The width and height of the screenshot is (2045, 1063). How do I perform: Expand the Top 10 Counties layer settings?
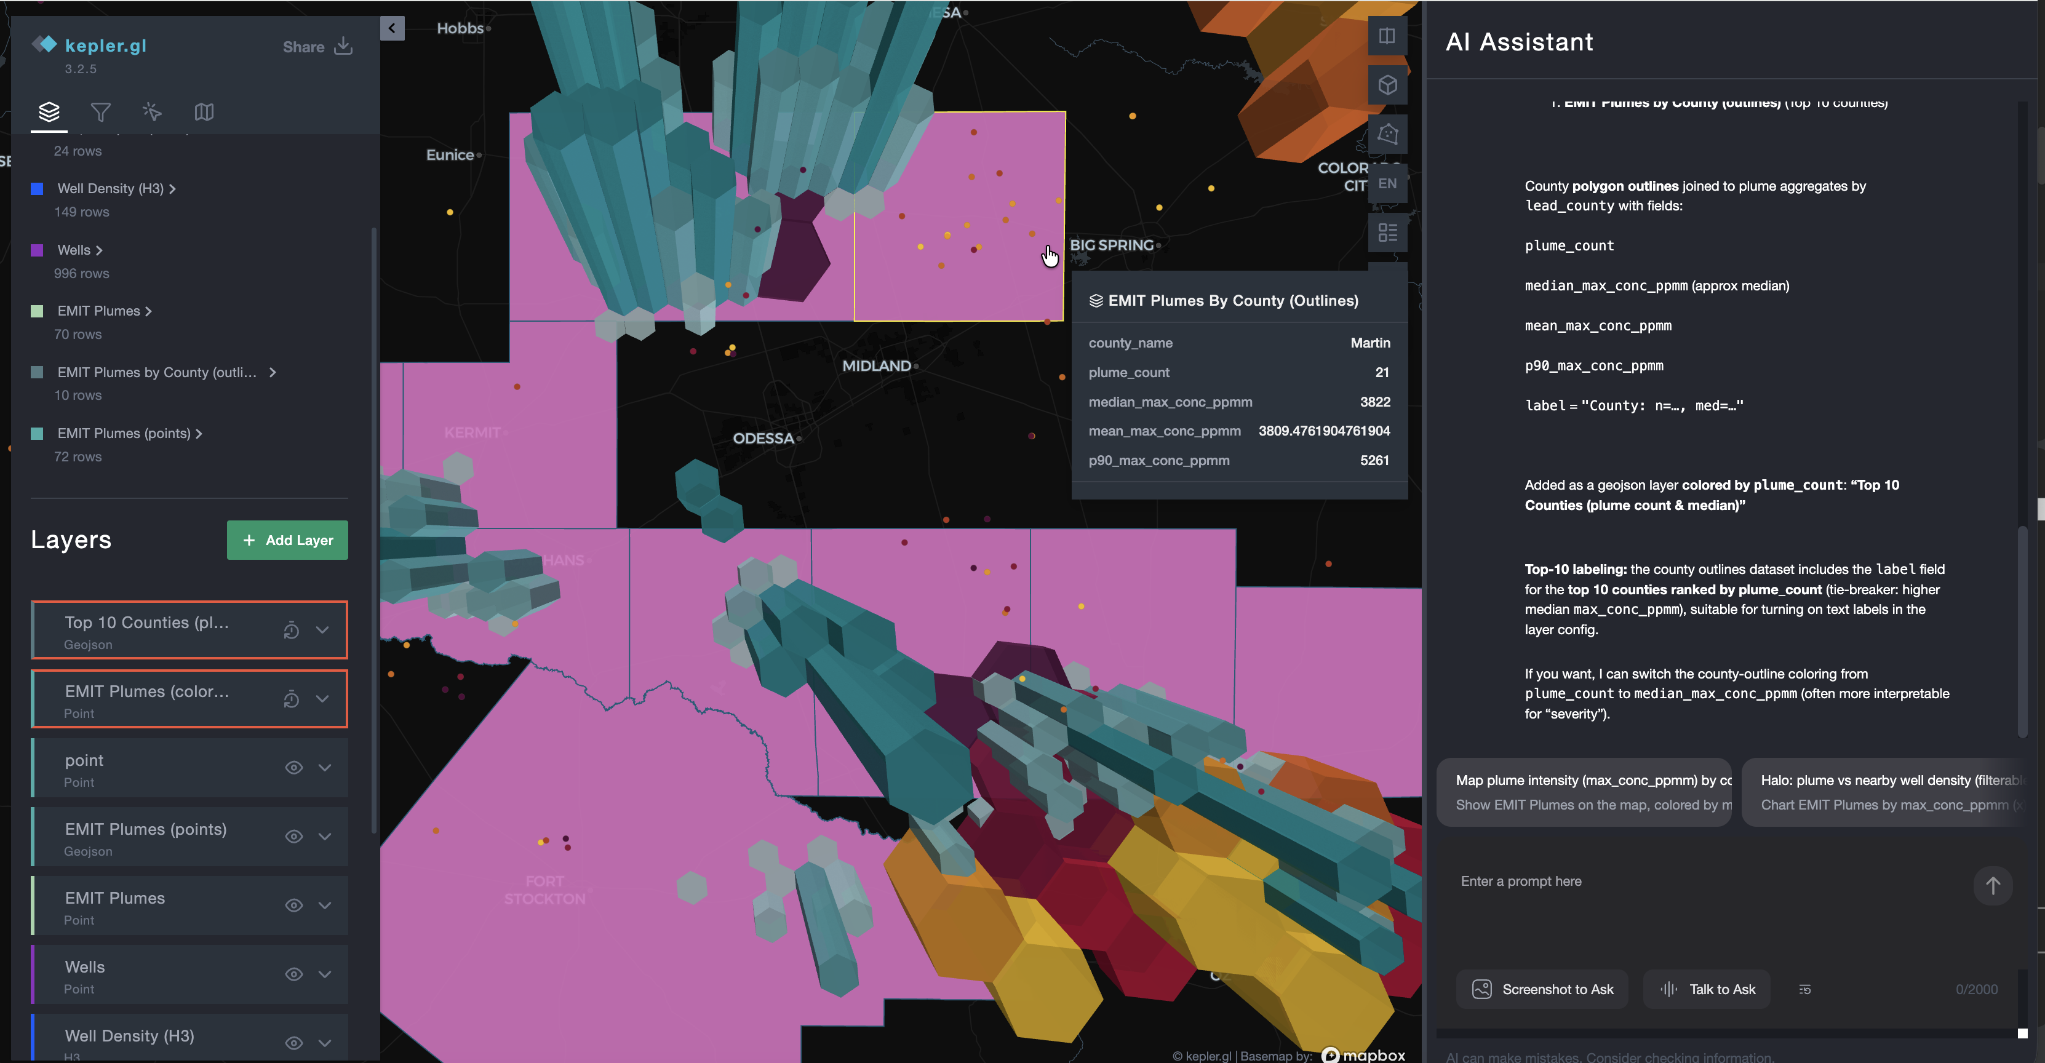(322, 631)
